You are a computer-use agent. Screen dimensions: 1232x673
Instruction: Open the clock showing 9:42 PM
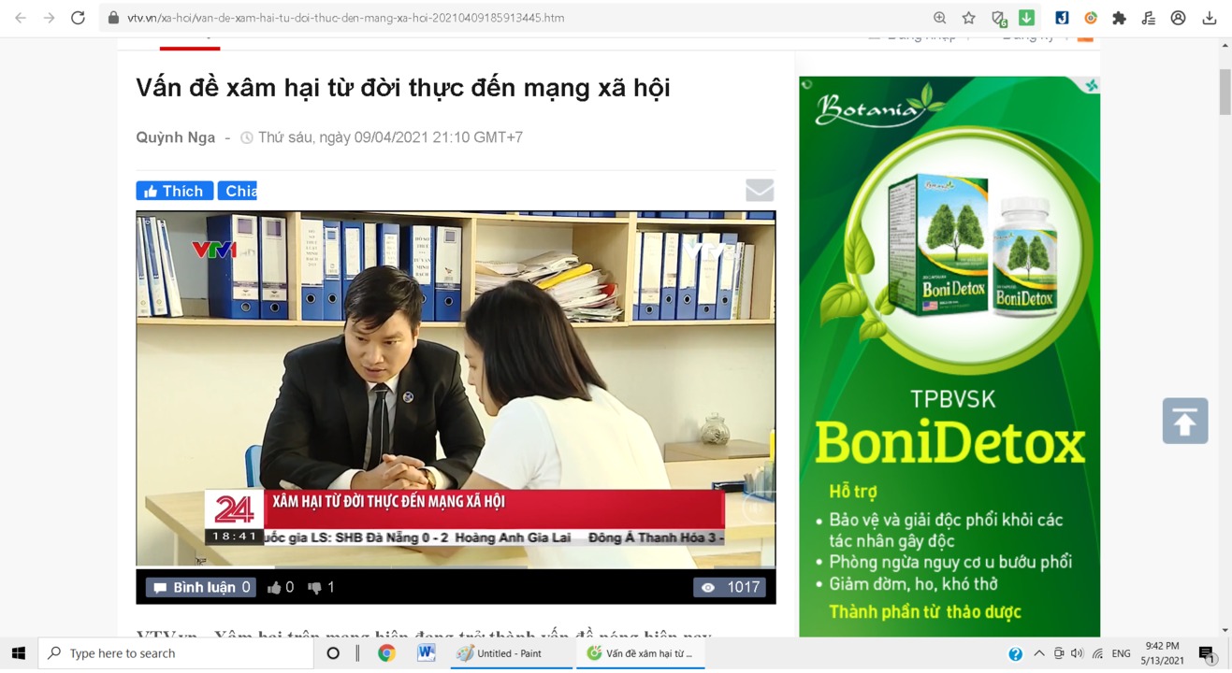click(x=1162, y=653)
